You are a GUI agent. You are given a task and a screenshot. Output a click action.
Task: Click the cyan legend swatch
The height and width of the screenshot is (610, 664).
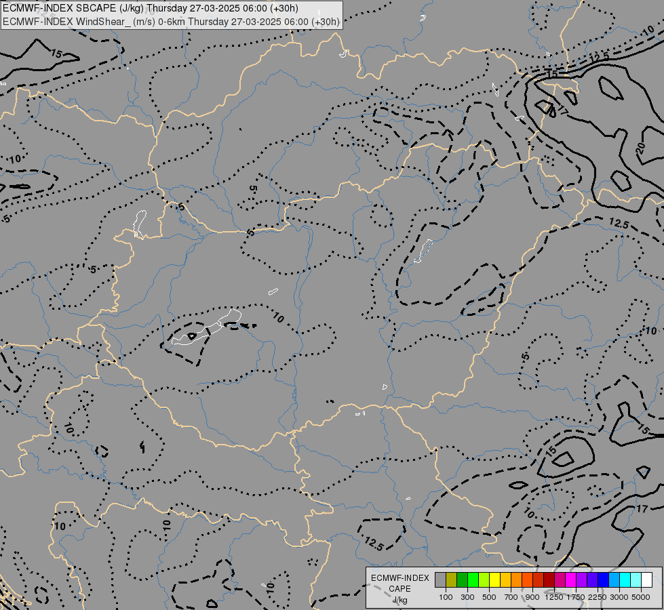pos(625,579)
